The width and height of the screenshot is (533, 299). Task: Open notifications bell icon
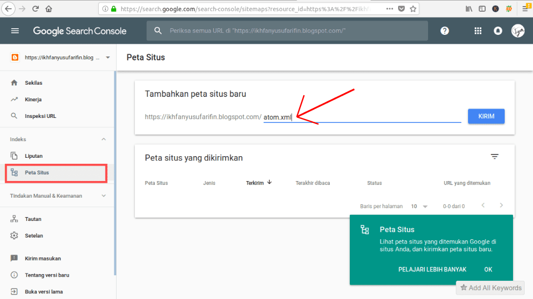click(498, 31)
